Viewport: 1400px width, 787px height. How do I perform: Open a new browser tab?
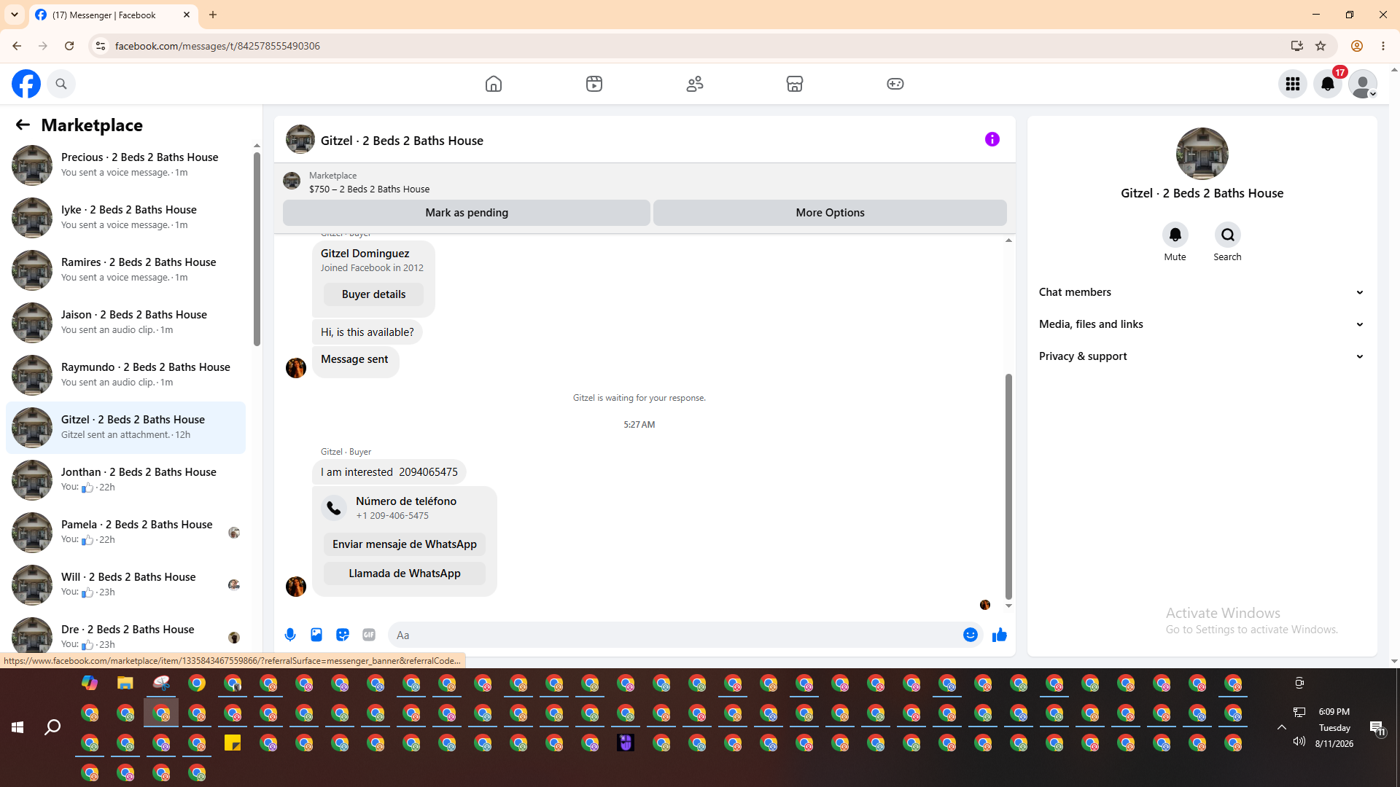click(213, 15)
